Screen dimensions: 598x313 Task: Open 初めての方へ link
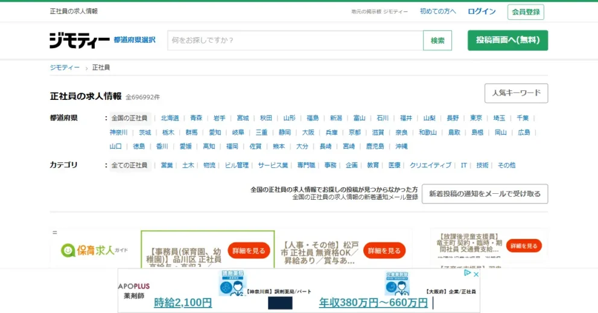pos(438,11)
